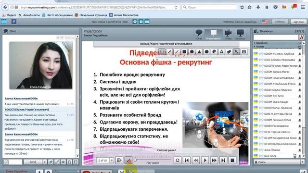Go to last slide button

pos(223,160)
